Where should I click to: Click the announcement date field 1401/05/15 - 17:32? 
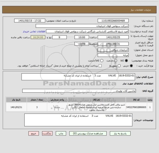pyautogui.click(x=30, y=21)
